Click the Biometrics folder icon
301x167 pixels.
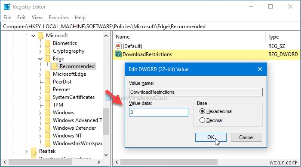(x=48, y=43)
